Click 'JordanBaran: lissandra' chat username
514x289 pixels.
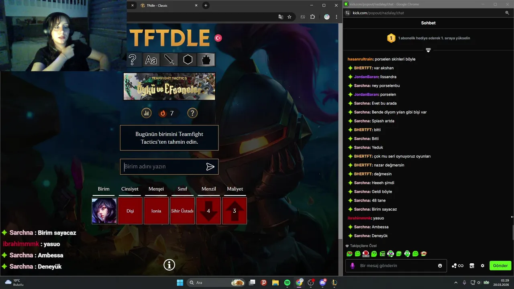(x=366, y=77)
